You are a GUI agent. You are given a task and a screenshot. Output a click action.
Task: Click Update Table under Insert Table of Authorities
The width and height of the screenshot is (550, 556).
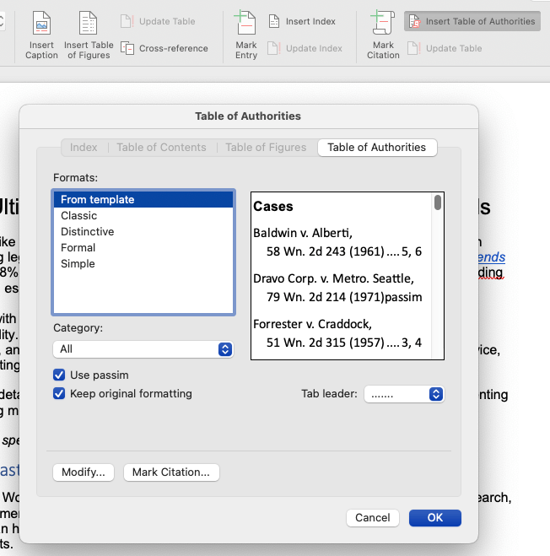click(445, 48)
